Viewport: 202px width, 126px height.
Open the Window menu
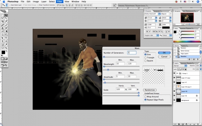click(75, 2)
